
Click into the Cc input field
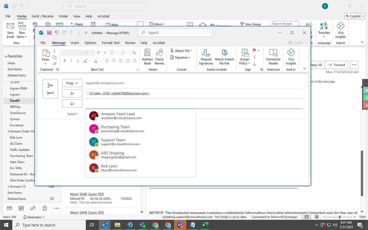pos(194,103)
